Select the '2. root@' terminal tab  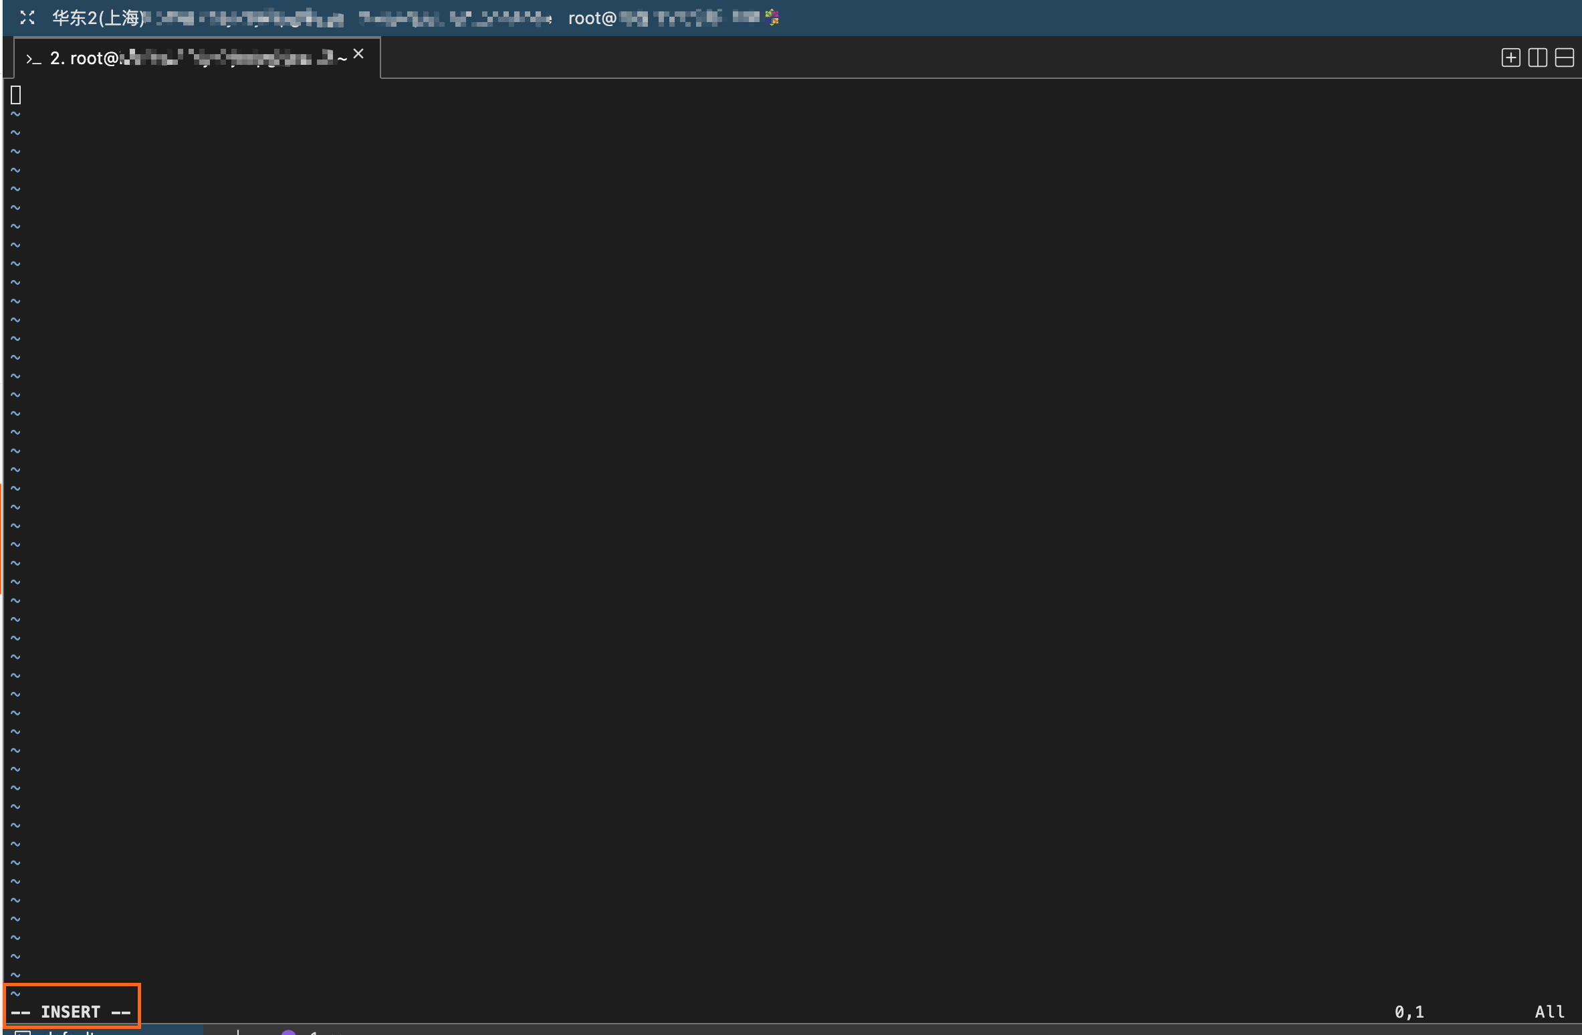pos(197,58)
